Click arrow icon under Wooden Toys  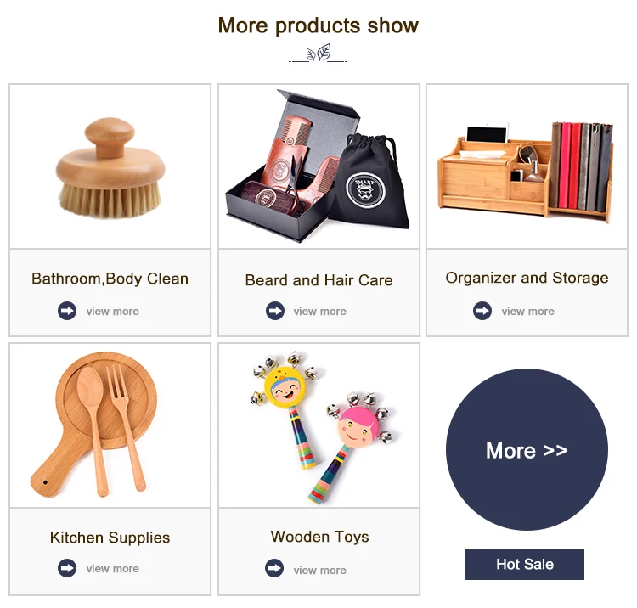click(x=274, y=568)
